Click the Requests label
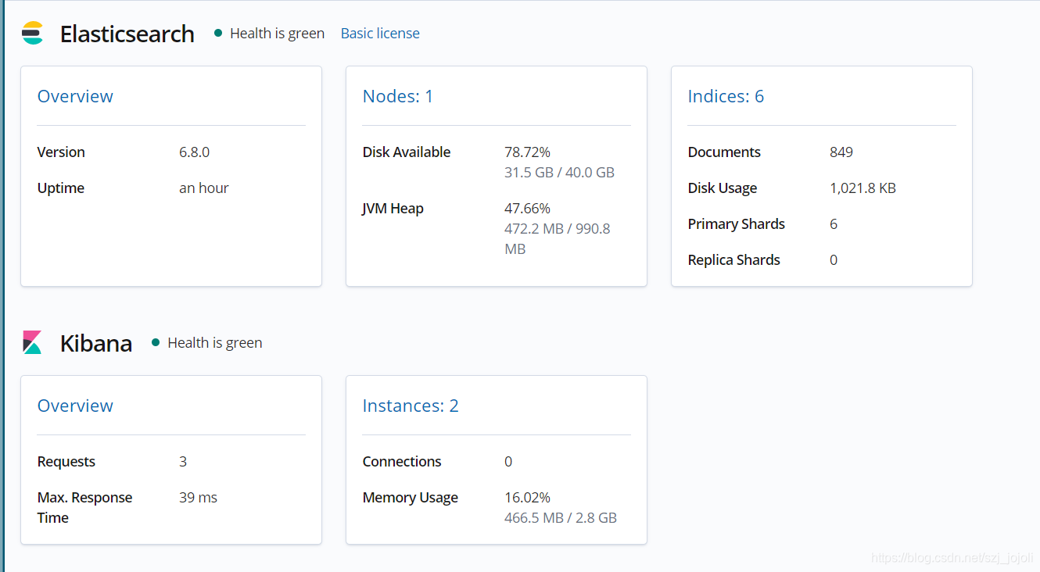The height and width of the screenshot is (572, 1040). 66,461
